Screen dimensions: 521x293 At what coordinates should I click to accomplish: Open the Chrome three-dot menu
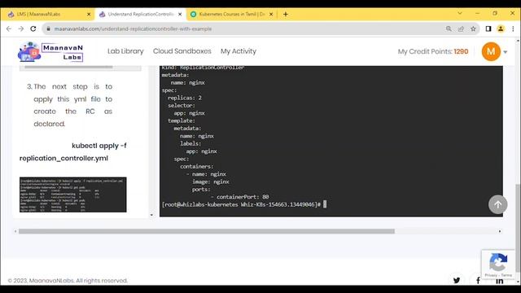[513, 29]
